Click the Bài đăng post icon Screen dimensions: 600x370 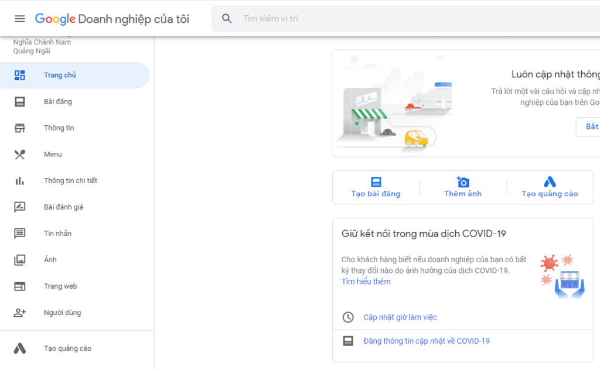[19, 102]
